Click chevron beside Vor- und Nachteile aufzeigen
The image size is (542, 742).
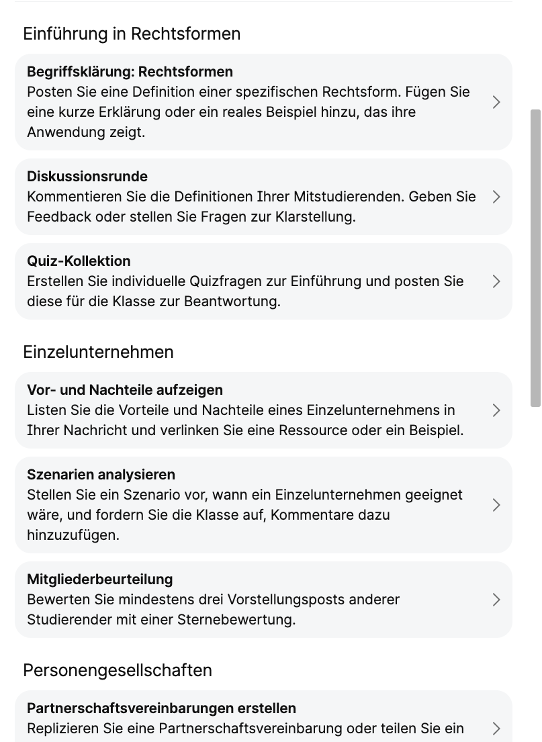tap(496, 410)
